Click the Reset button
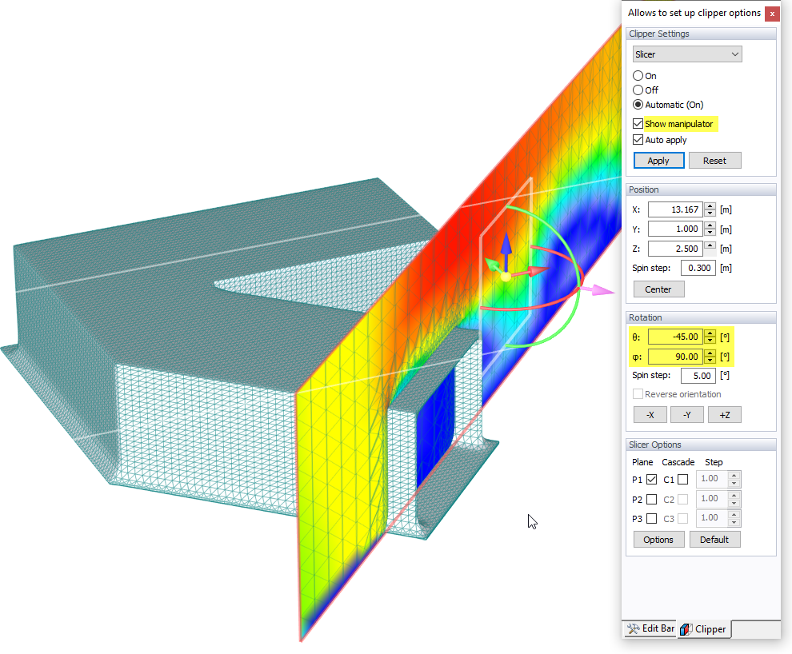This screenshot has height=654, width=792. click(714, 160)
